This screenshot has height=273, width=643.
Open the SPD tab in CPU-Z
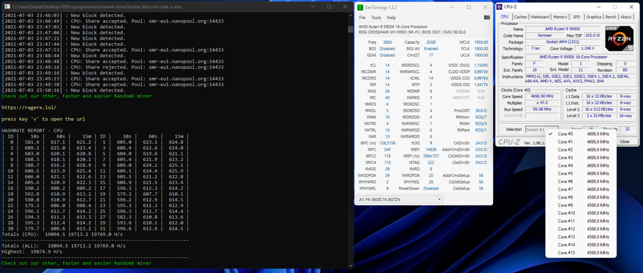point(577,17)
